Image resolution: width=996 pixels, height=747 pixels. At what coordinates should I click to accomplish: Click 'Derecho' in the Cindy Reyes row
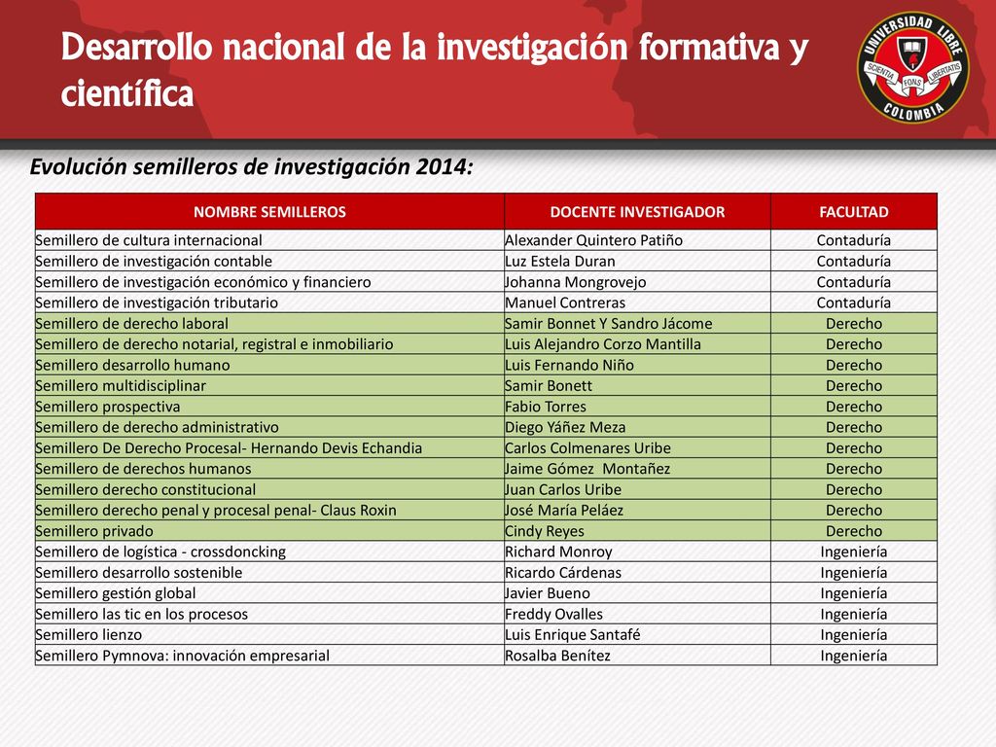(854, 531)
